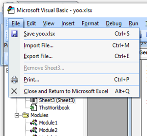Click the ThisWorkbook Excel icon
The width and height of the screenshot is (147, 136).
33,107
